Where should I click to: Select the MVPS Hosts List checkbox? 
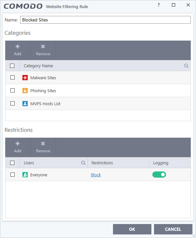pos(13,104)
